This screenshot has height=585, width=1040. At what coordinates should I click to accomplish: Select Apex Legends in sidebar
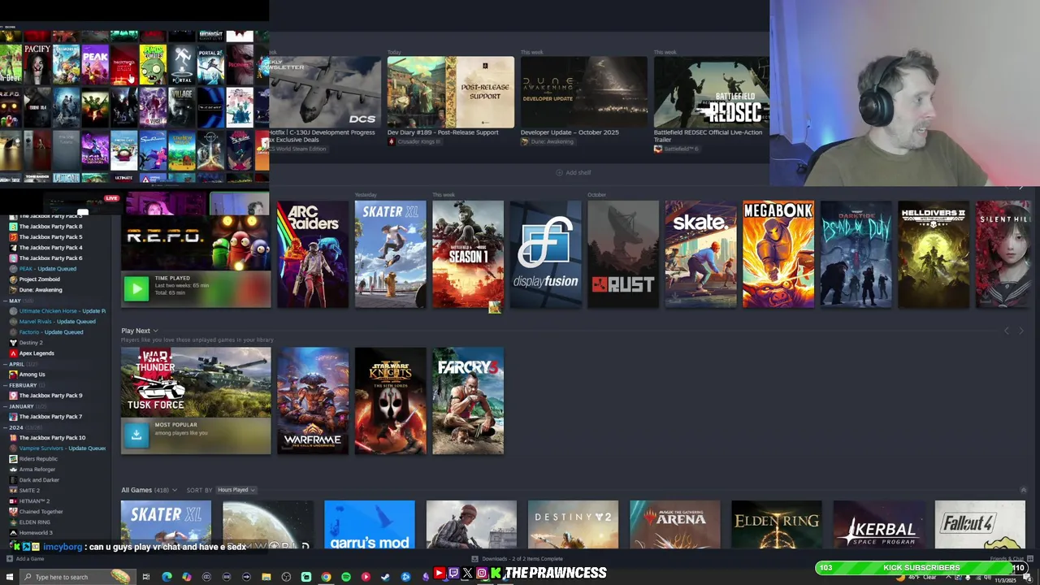point(36,353)
